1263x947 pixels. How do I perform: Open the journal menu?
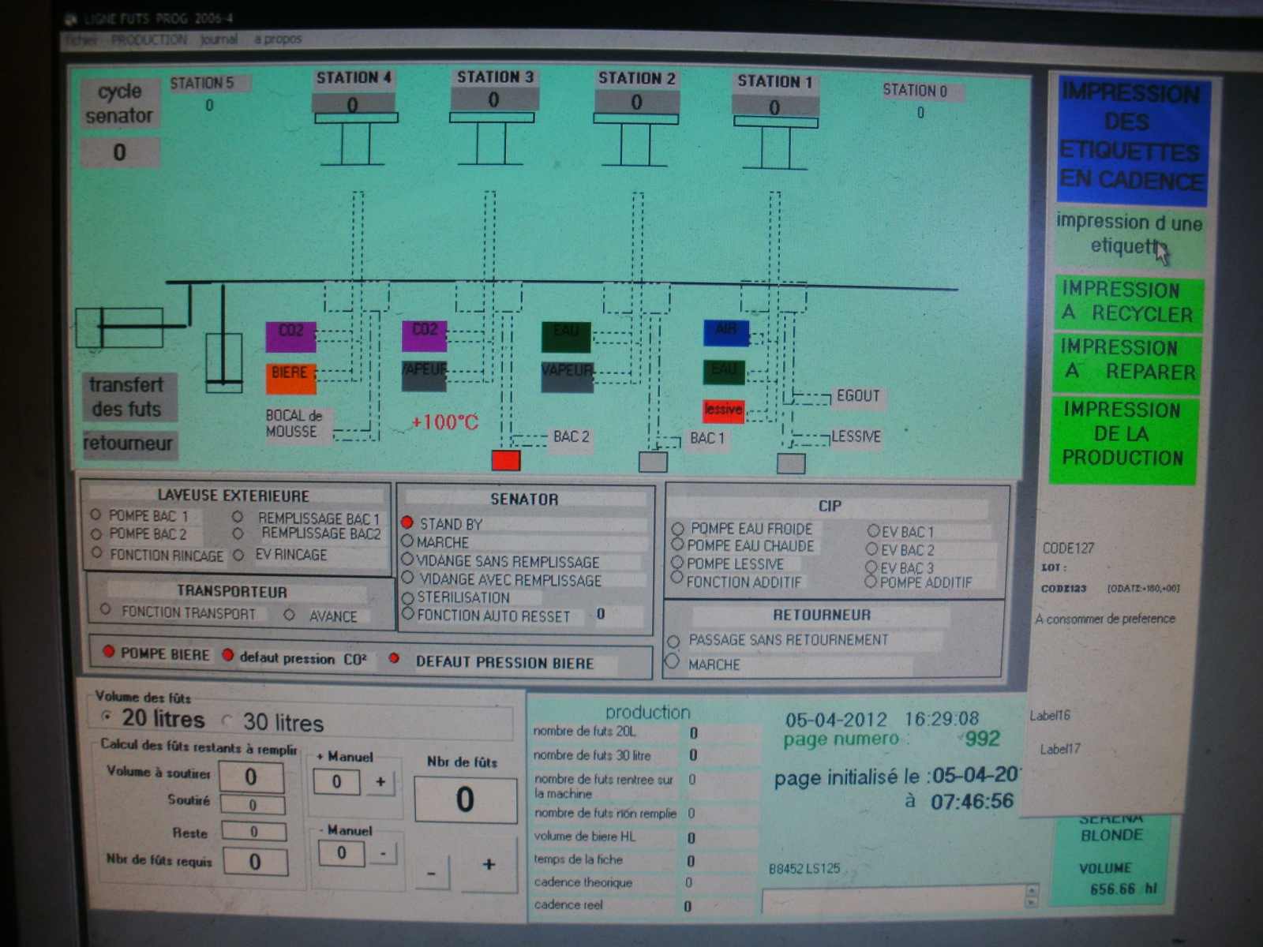point(219,39)
